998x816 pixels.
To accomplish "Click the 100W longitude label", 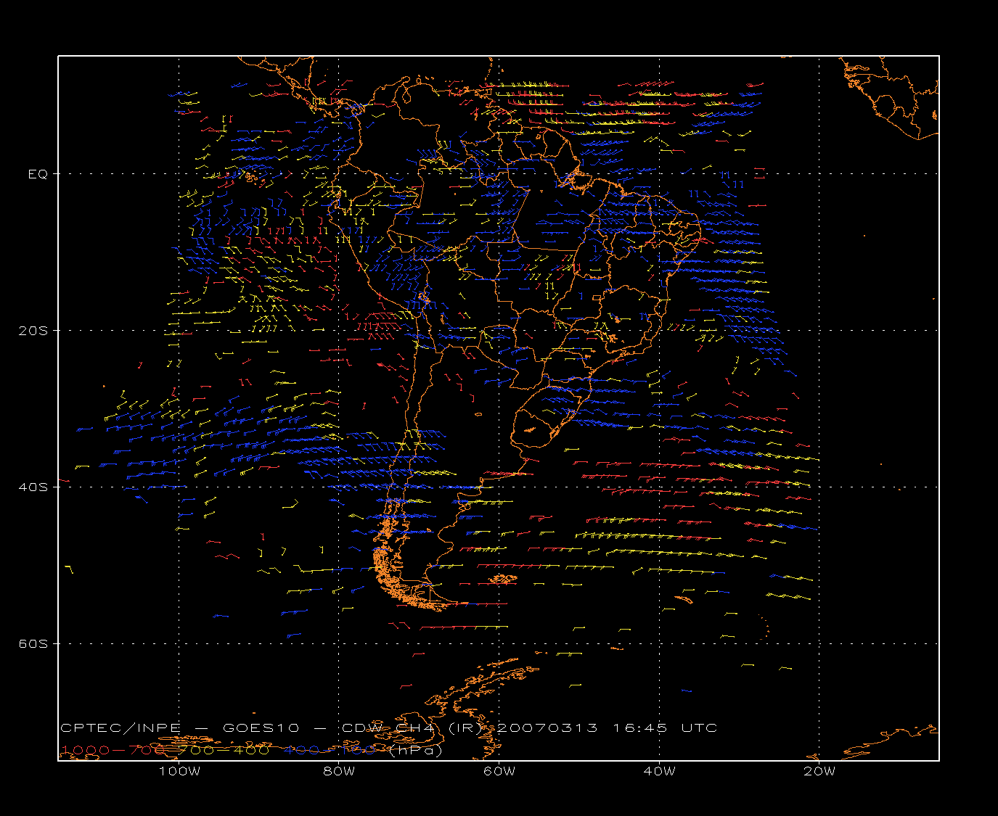I will 179,771.
